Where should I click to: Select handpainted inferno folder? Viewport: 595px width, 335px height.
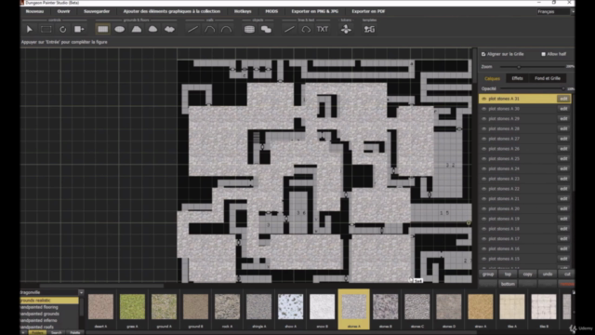pos(49,320)
